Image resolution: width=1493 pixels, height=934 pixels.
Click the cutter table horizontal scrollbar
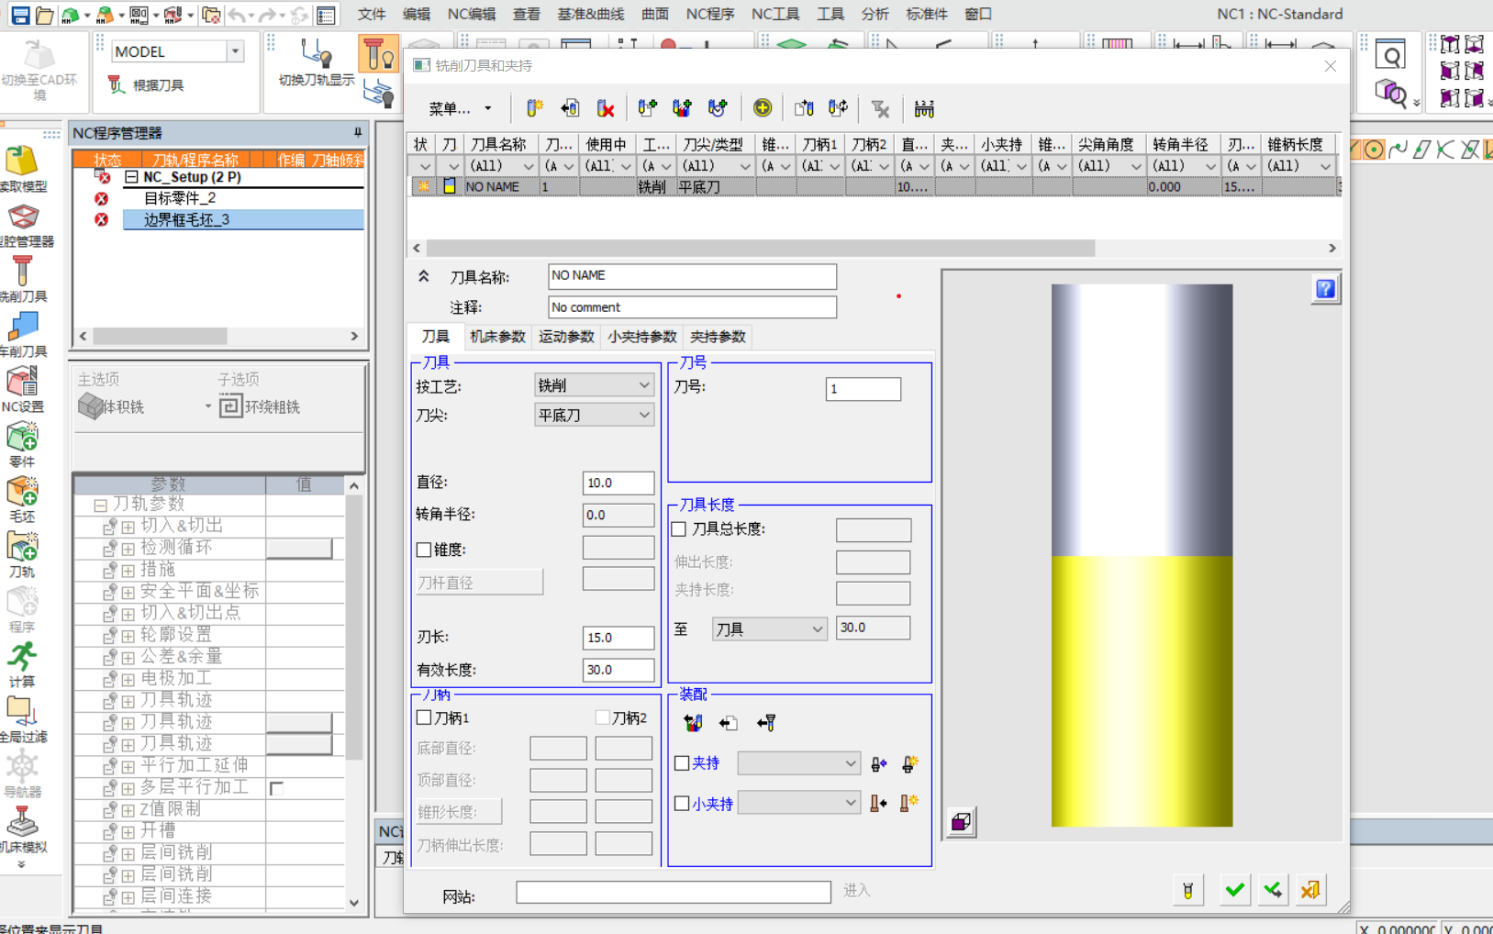[760, 249]
